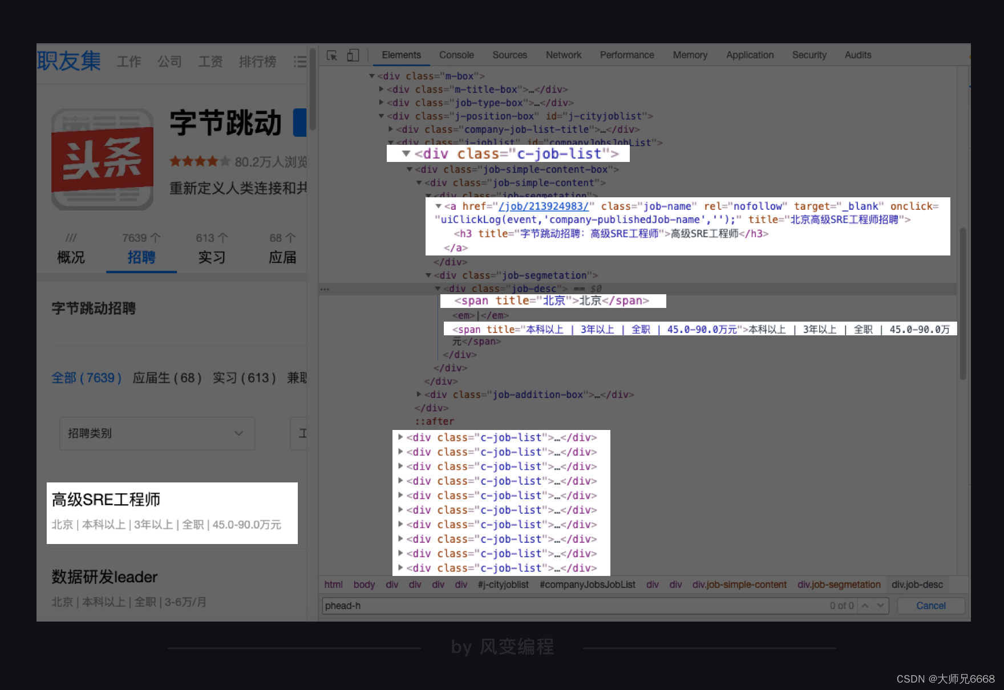
Task: Open the 数据研发leader job posting
Action: pos(104,577)
